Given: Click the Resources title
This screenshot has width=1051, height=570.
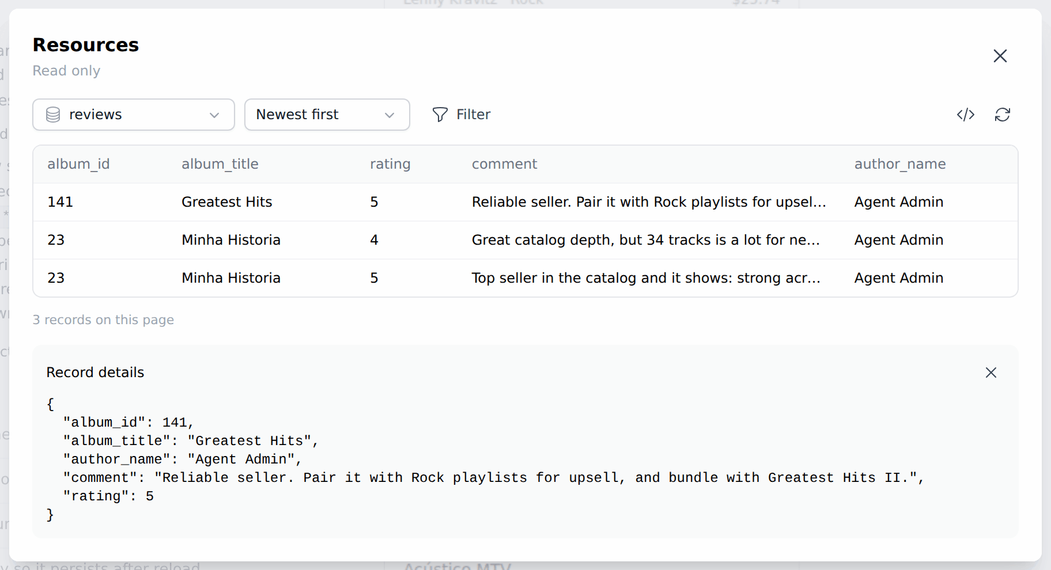Looking at the screenshot, I should coord(86,45).
